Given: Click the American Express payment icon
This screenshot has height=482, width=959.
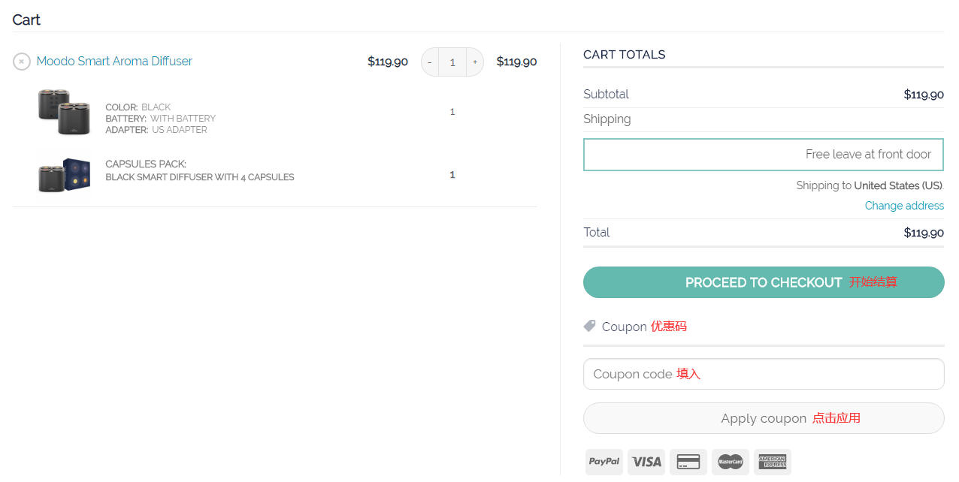Looking at the screenshot, I should (772, 462).
